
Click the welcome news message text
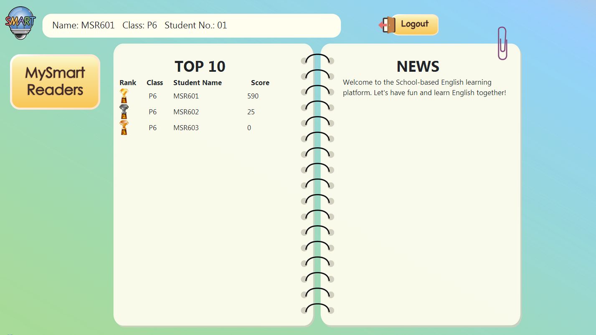(x=424, y=88)
